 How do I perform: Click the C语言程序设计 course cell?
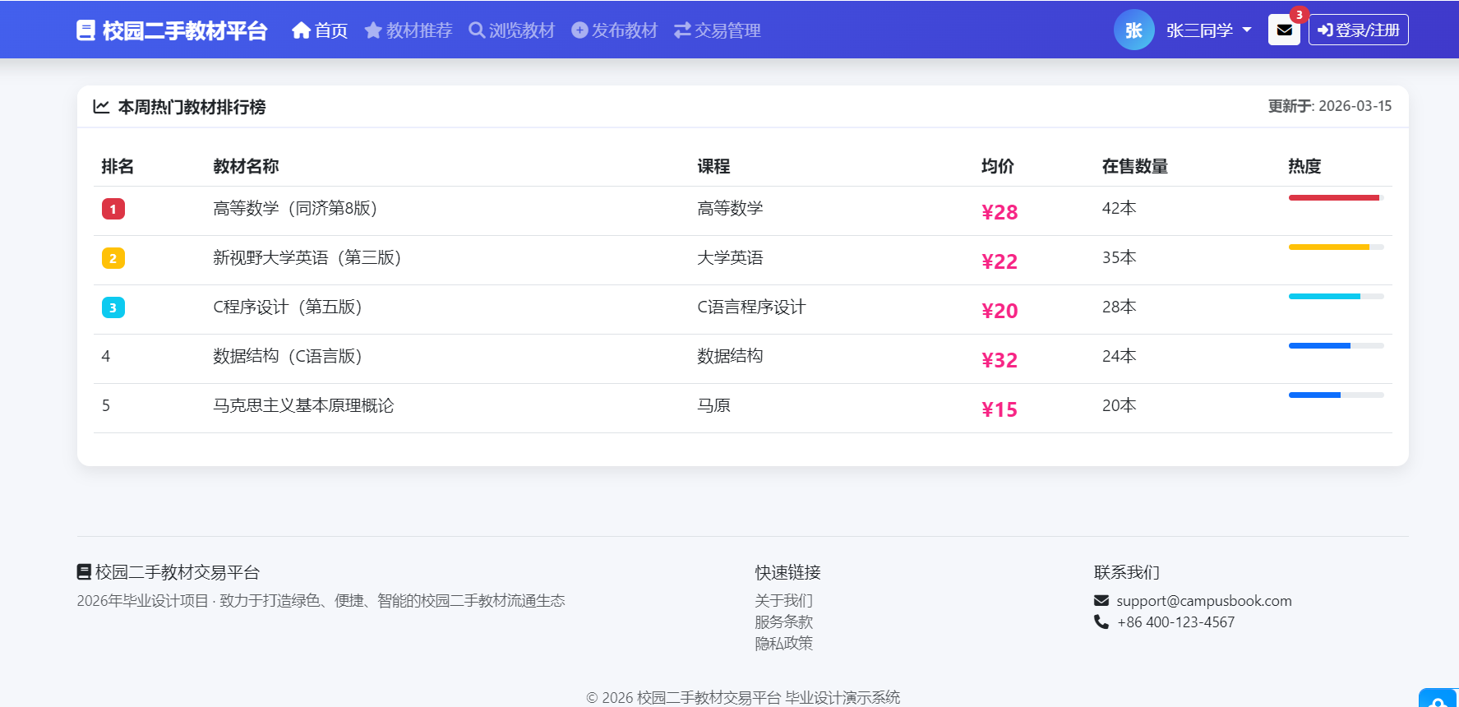pyautogui.click(x=751, y=307)
